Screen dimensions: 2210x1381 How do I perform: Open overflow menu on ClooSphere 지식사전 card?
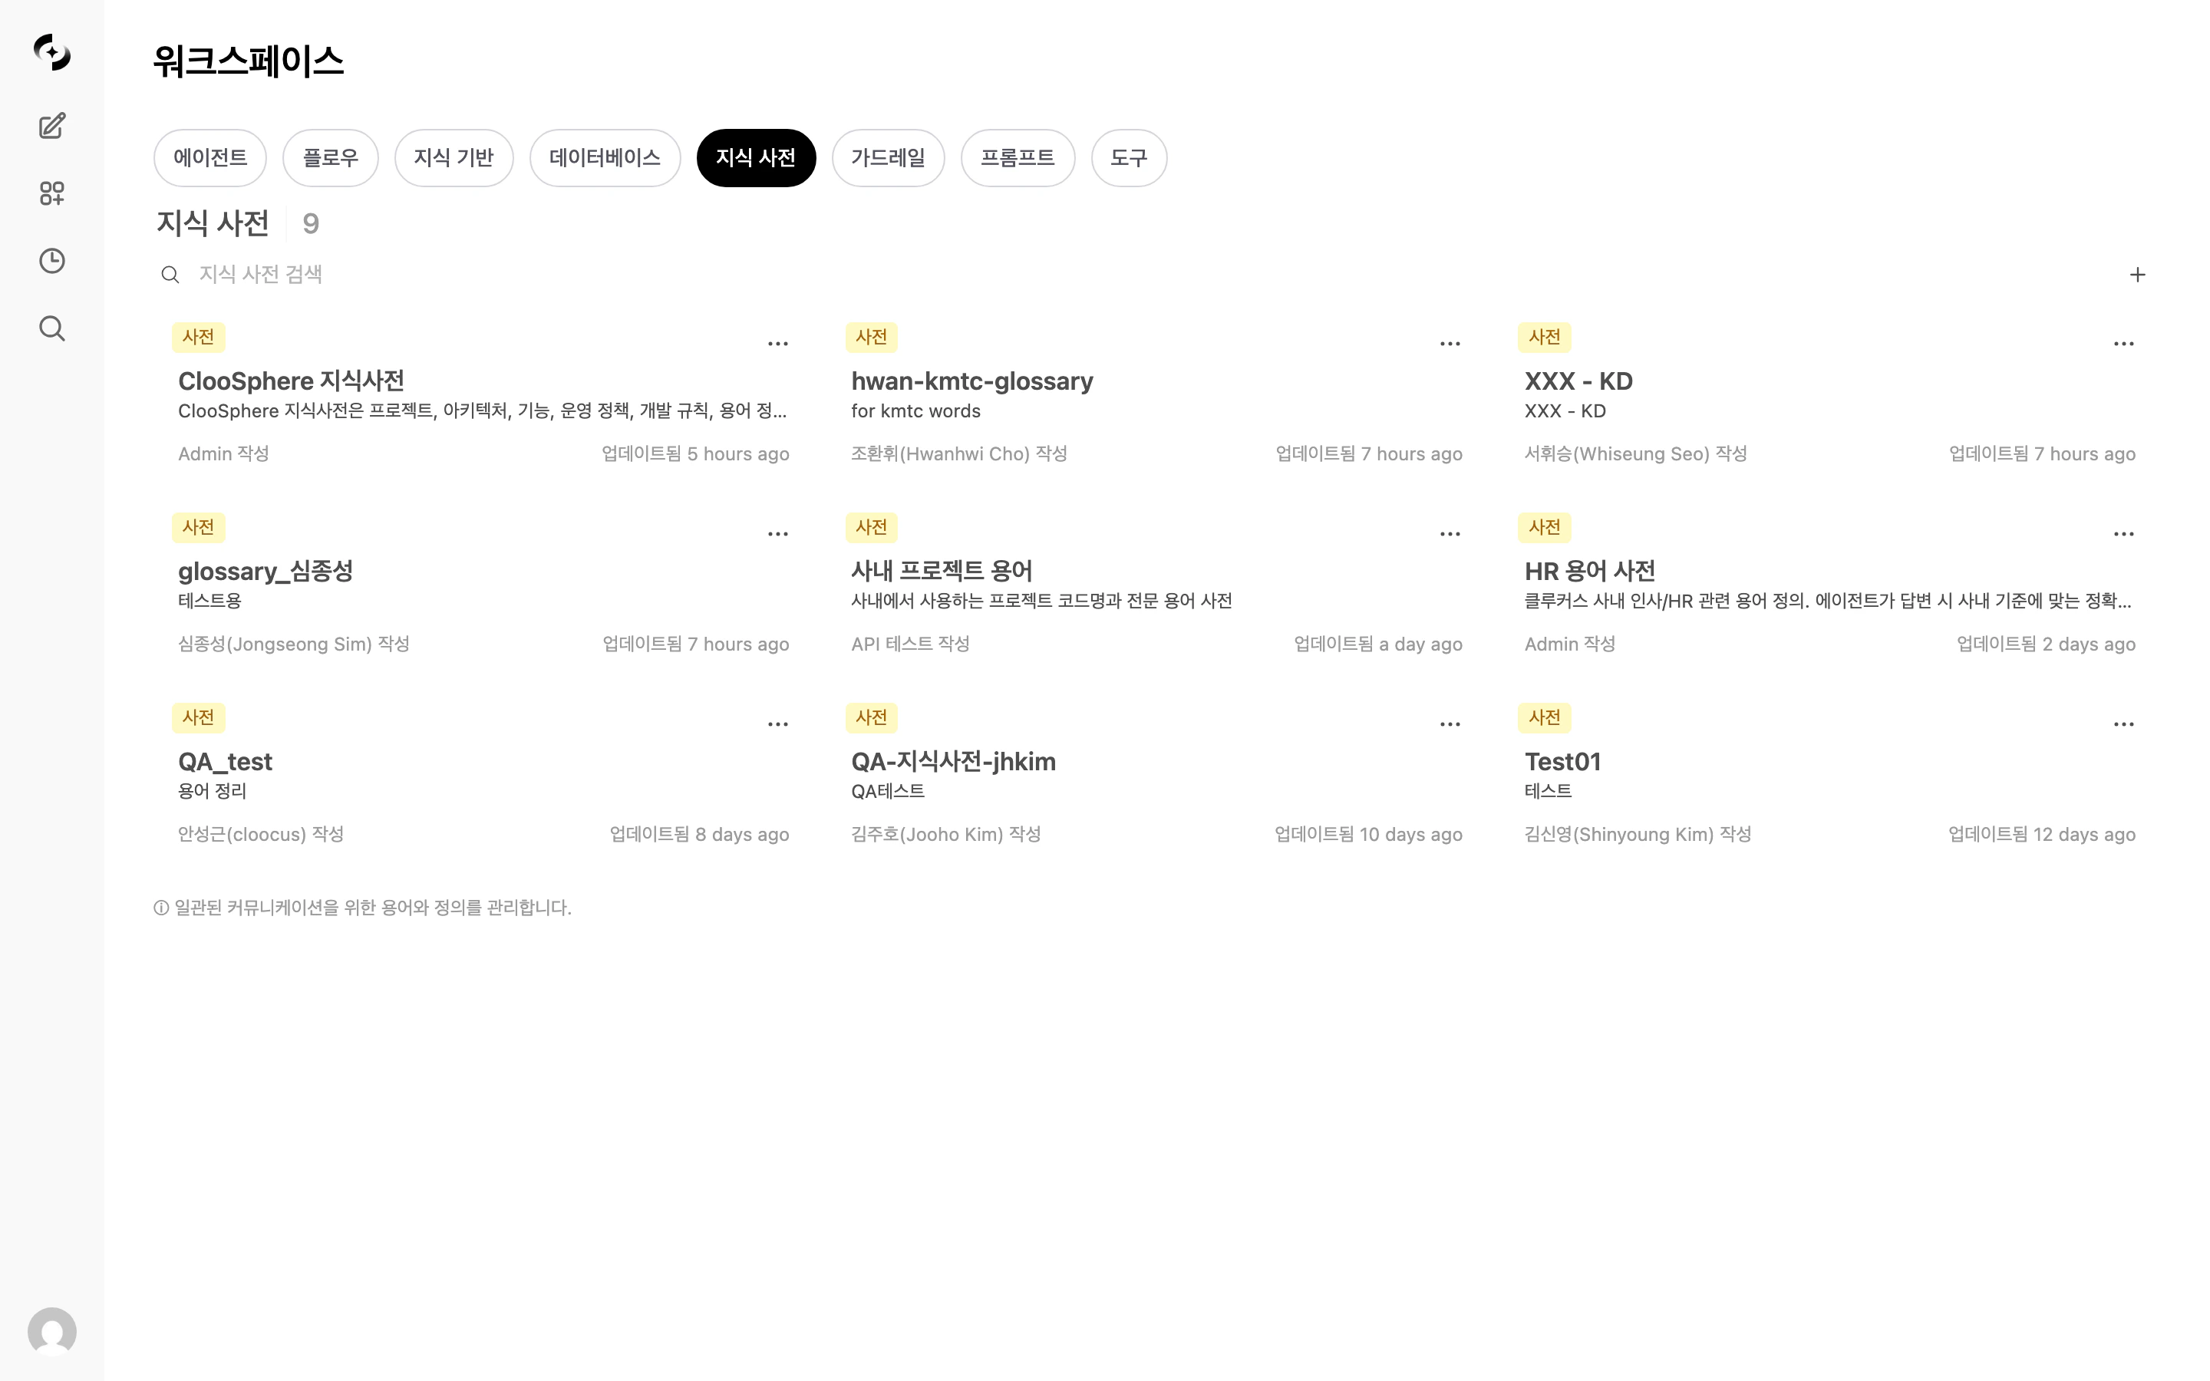(x=778, y=342)
